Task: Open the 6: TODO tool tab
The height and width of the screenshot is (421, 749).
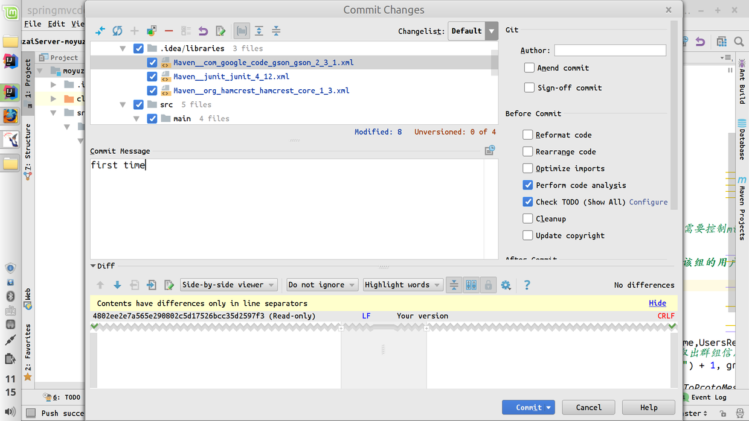Action: [x=62, y=397]
